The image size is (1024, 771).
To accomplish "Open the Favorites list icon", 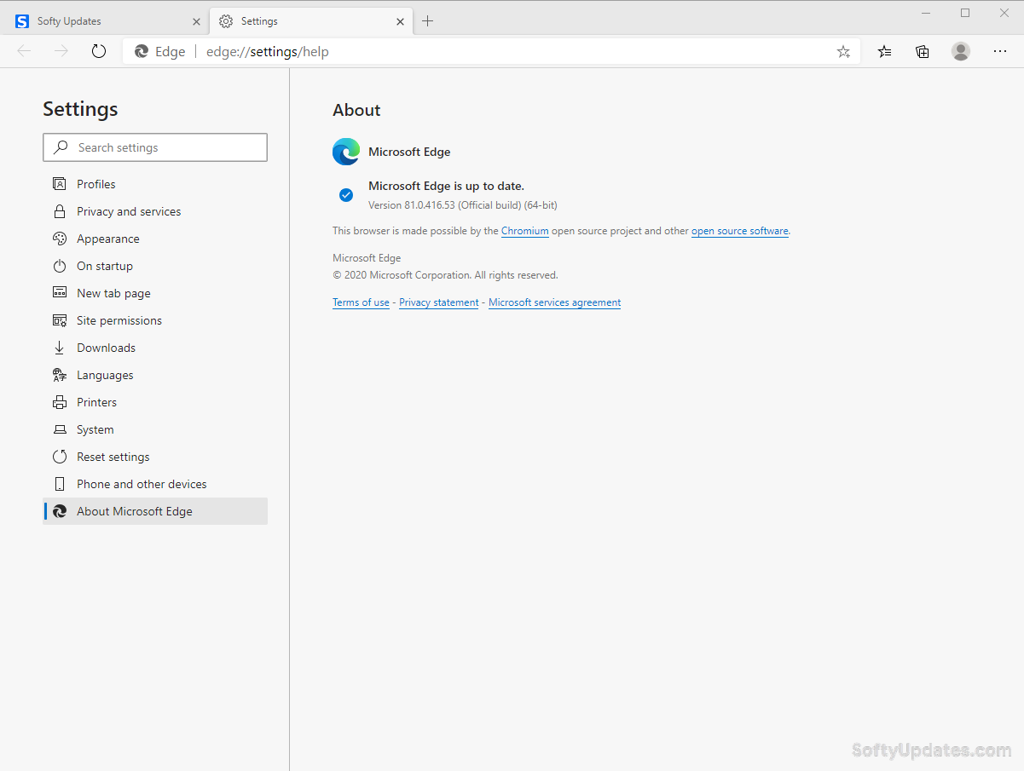I will tap(885, 51).
